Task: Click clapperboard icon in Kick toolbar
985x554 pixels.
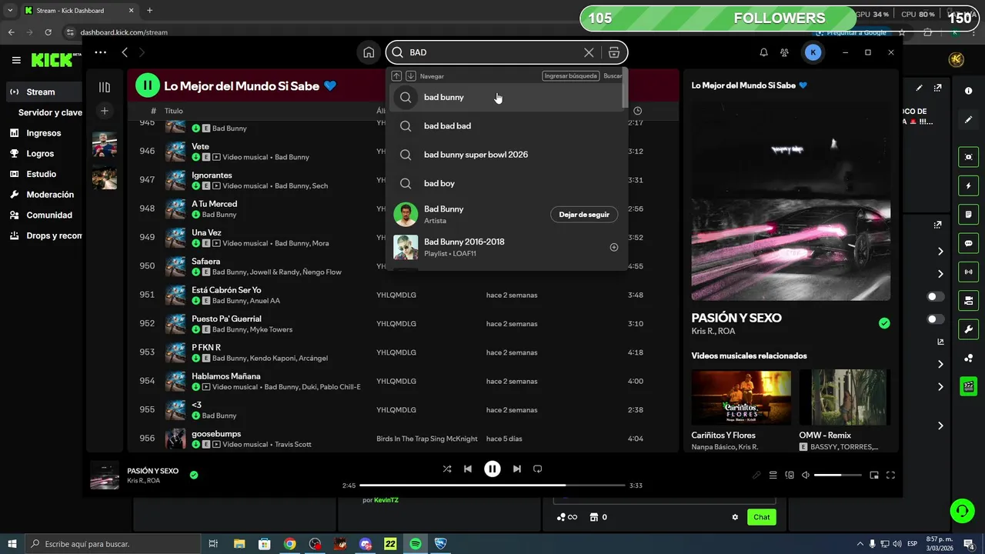Action: pyautogui.click(x=968, y=386)
